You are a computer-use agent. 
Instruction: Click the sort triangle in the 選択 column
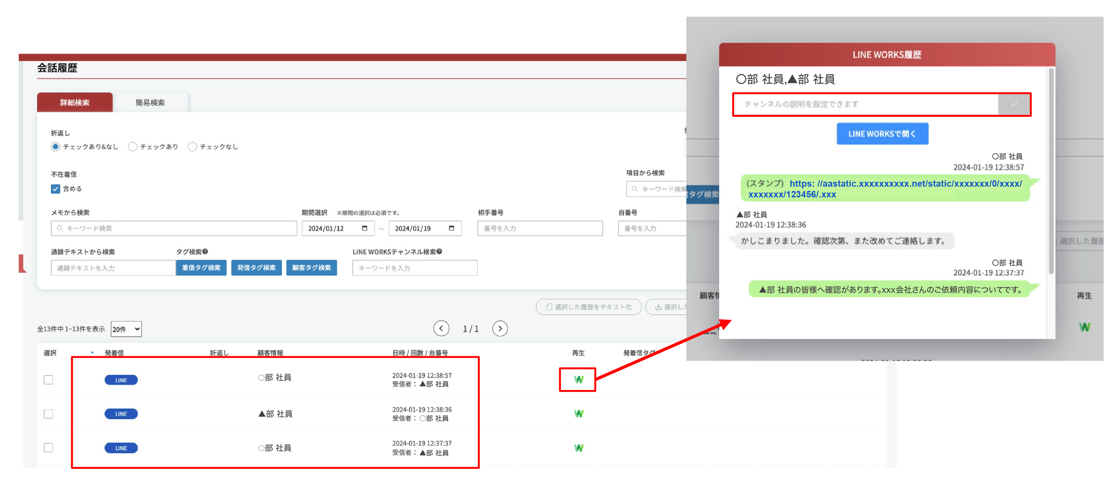(x=92, y=353)
